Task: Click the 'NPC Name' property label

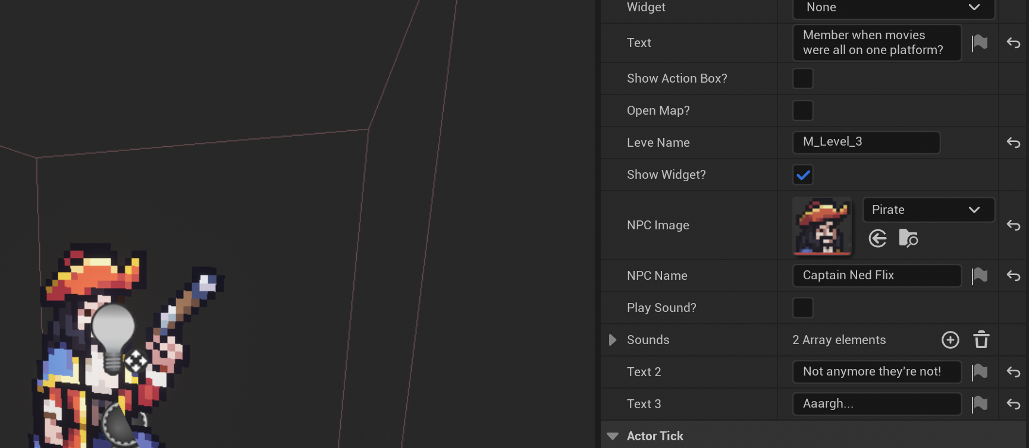Action: point(657,276)
